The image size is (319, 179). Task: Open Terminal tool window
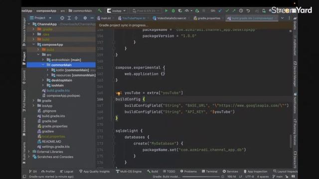tap(209, 172)
